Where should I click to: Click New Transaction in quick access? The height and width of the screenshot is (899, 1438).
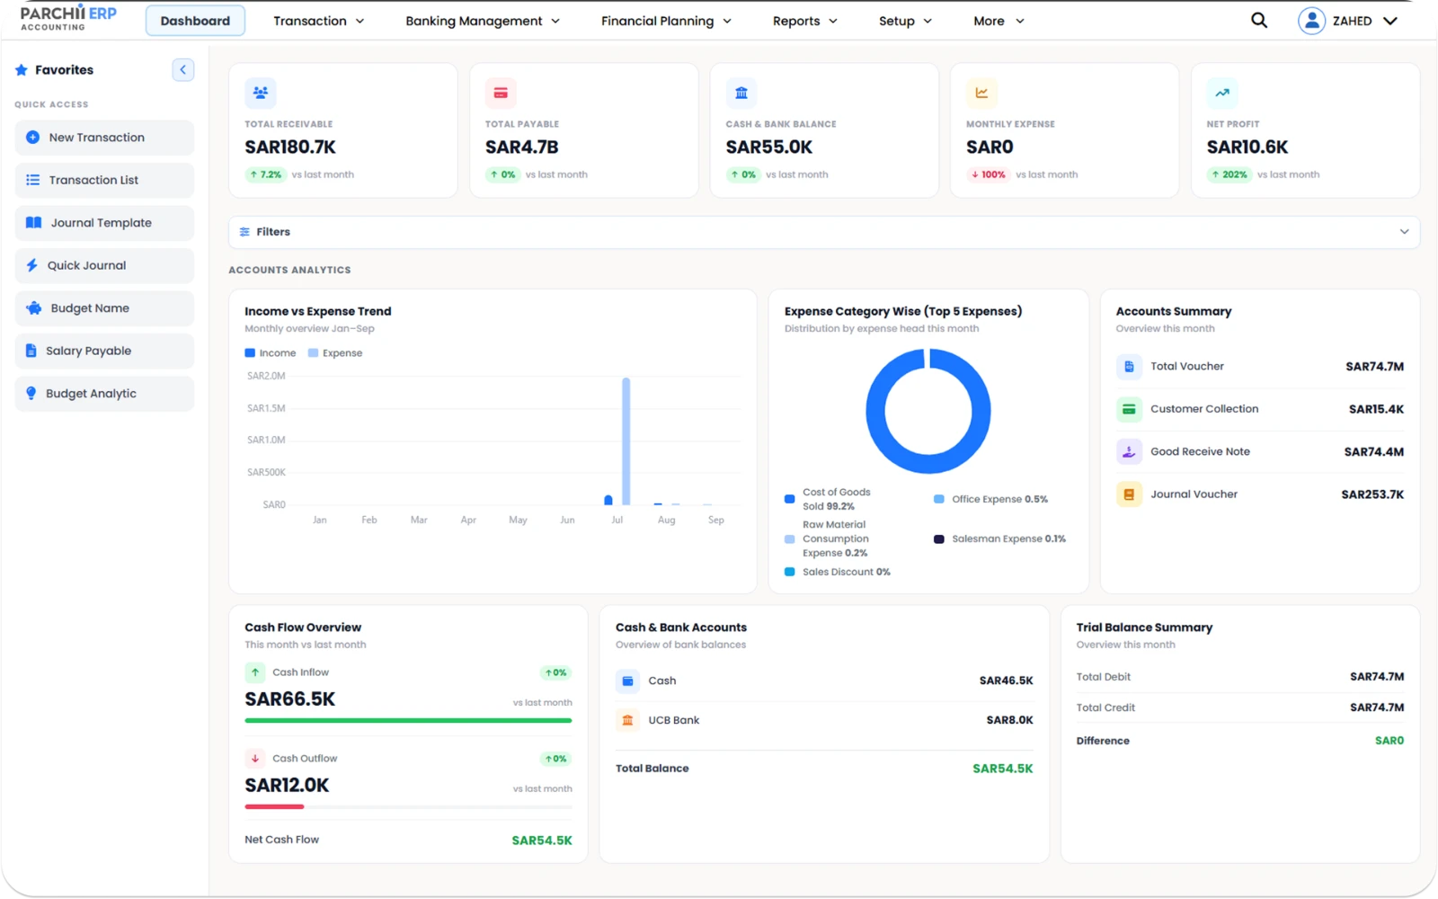pyautogui.click(x=104, y=138)
